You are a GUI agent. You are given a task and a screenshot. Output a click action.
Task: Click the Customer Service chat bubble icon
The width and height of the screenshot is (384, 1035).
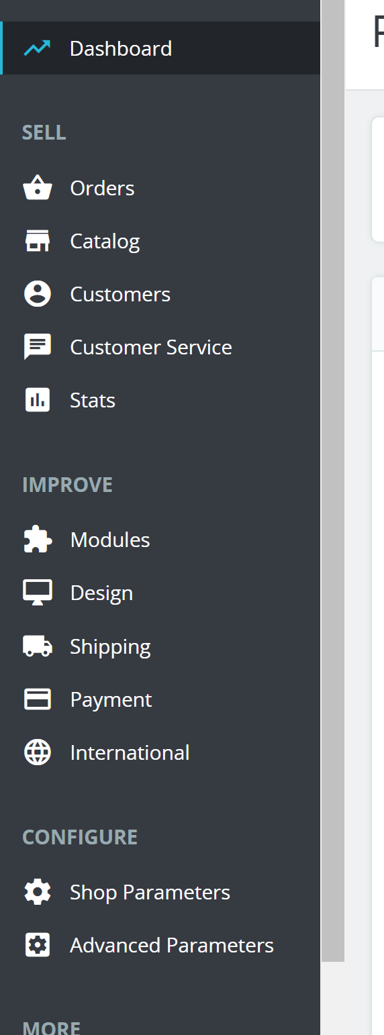pos(37,347)
